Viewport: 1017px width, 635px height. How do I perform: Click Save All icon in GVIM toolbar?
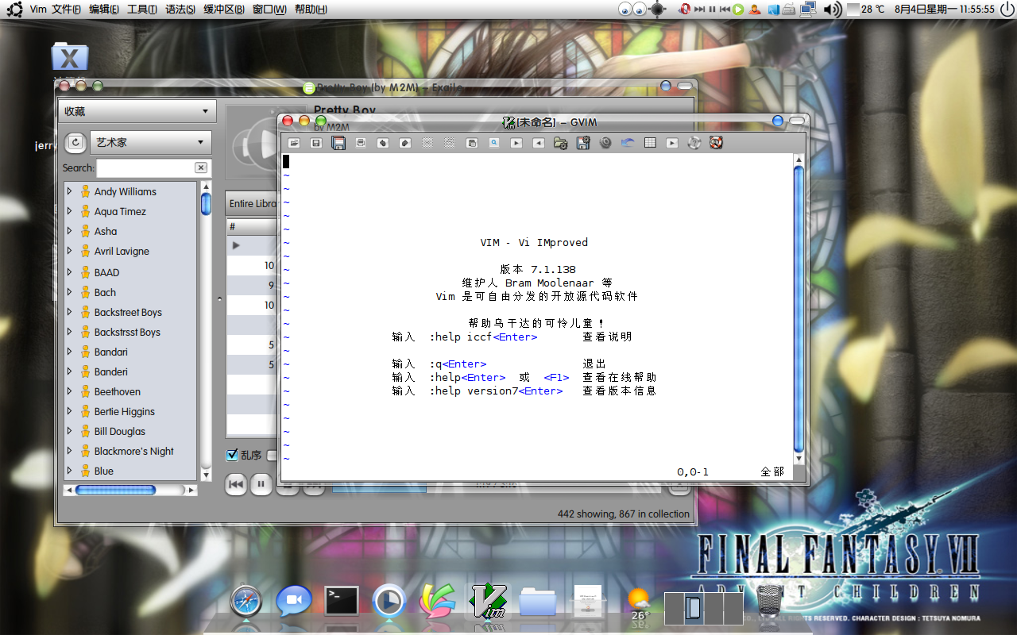tap(338, 143)
